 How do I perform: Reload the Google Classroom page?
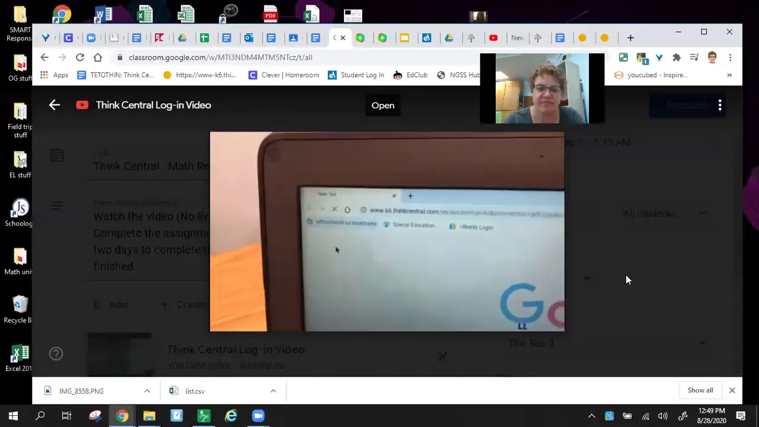(x=80, y=58)
